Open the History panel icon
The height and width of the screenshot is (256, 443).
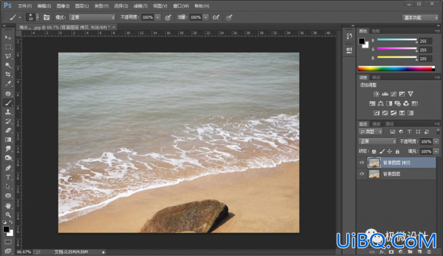point(349,36)
